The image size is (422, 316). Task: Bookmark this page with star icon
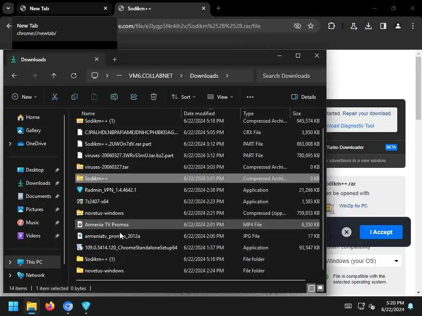click(x=311, y=26)
